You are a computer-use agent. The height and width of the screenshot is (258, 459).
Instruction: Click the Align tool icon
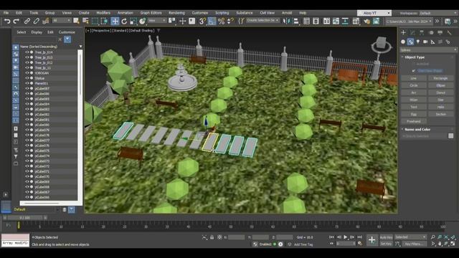(296, 21)
